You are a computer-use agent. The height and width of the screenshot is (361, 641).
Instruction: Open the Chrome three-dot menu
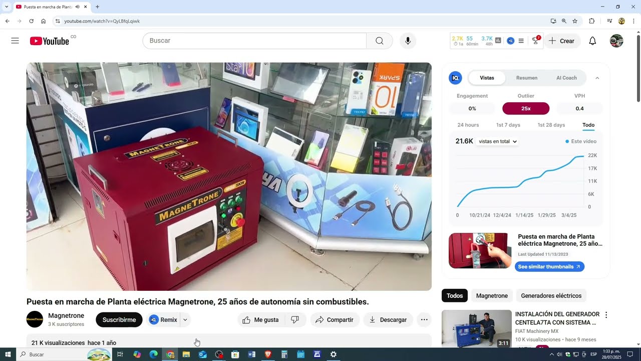[633, 21]
